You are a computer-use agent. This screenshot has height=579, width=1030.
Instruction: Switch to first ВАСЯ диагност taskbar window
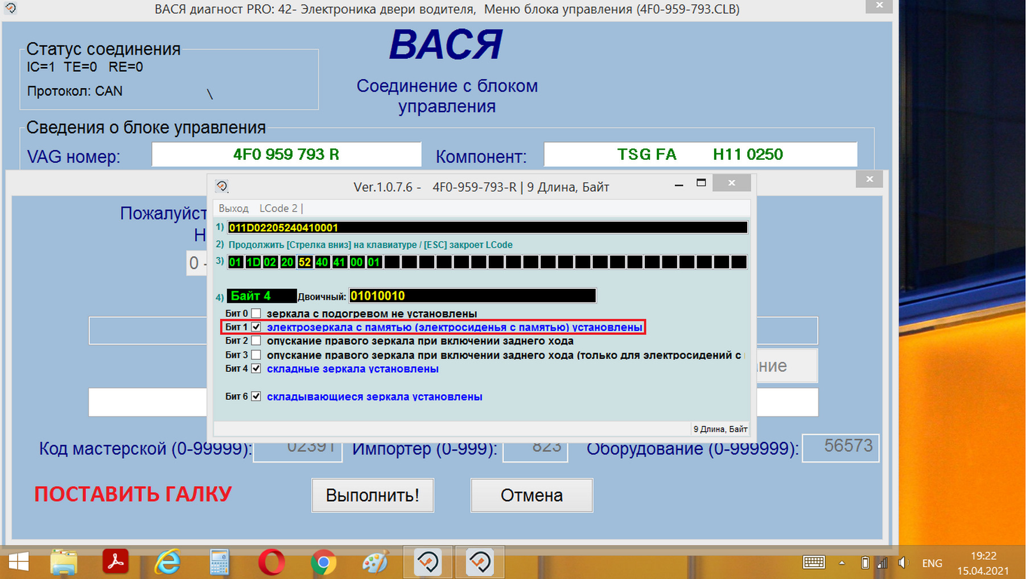click(428, 563)
